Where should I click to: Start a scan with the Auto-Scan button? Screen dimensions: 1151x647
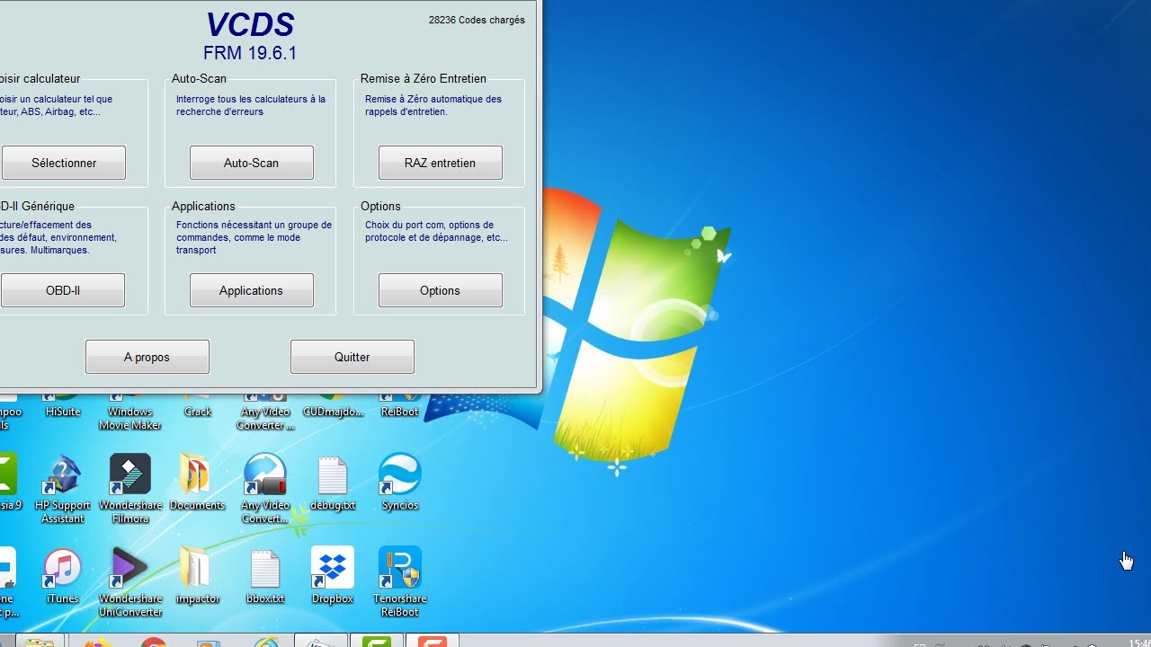[x=252, y=163]
